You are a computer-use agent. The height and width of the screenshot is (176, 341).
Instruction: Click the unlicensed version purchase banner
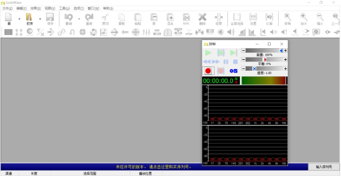tap(154, 167)
